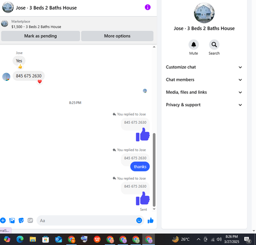Open volume control in system tray
The height and width of the screenshot is (245, 256).
point(219,239)
